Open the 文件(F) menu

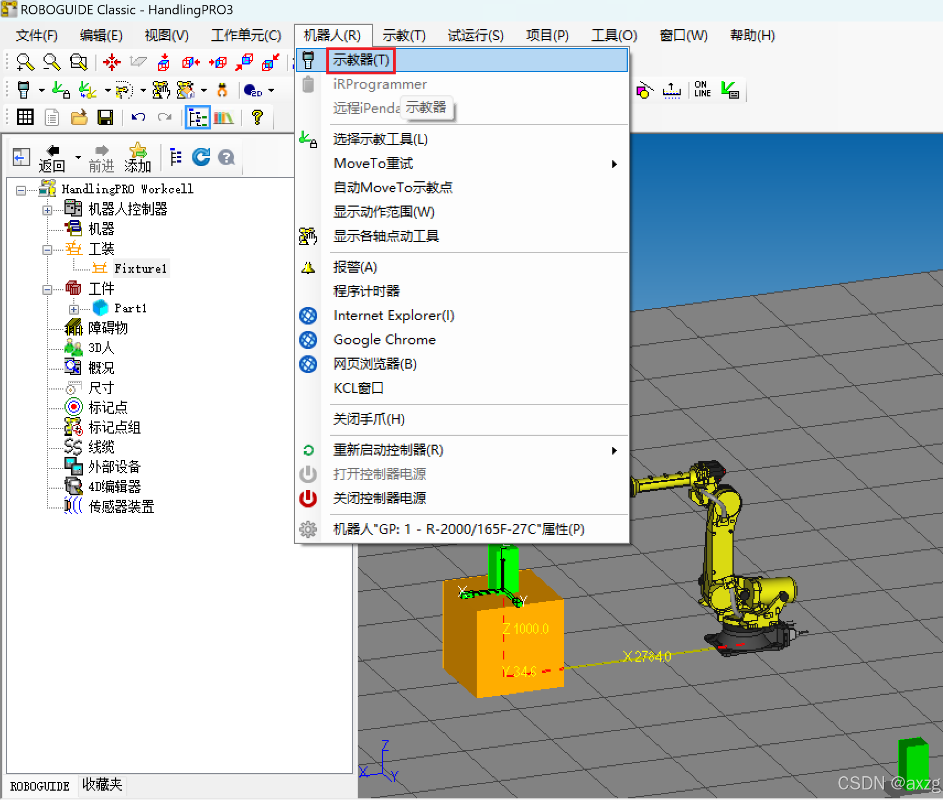click(x=36, y=35)
